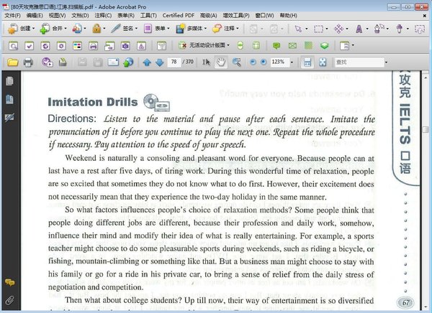The image size is (432, 313).
Task: Open the Attachments paperclip panel
Action: coord(9,300)
